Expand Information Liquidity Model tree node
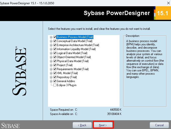Image resolution: width=171 pixels, height=129 pixels. [x=51, y=49]
